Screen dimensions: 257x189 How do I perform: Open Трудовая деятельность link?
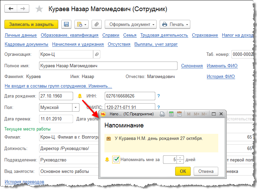coord(164,35)
